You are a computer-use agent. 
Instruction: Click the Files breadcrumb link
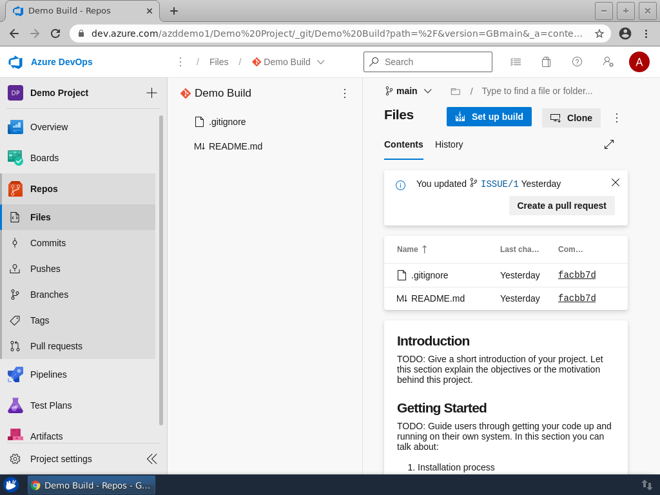pos(219,62)
